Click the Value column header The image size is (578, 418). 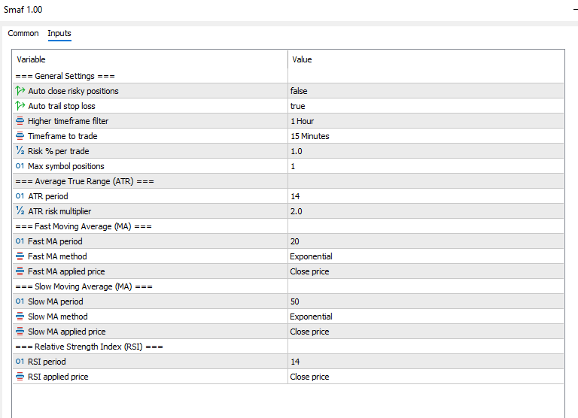tap(302, 59)
